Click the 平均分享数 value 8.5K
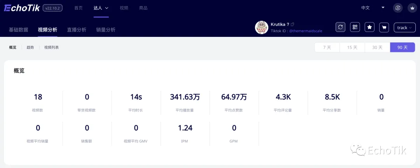 click(332, 97)
